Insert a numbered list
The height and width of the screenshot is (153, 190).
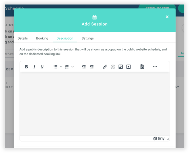pos(67,67)
